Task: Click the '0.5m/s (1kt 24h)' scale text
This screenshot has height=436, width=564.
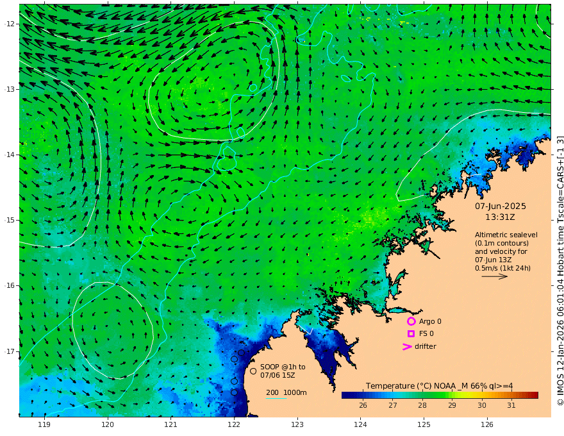Action: [x=502, y=268]
